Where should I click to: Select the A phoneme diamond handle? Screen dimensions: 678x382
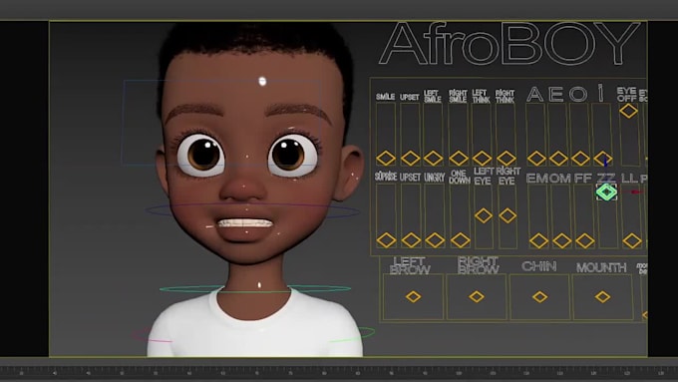[x=536, y=159]
